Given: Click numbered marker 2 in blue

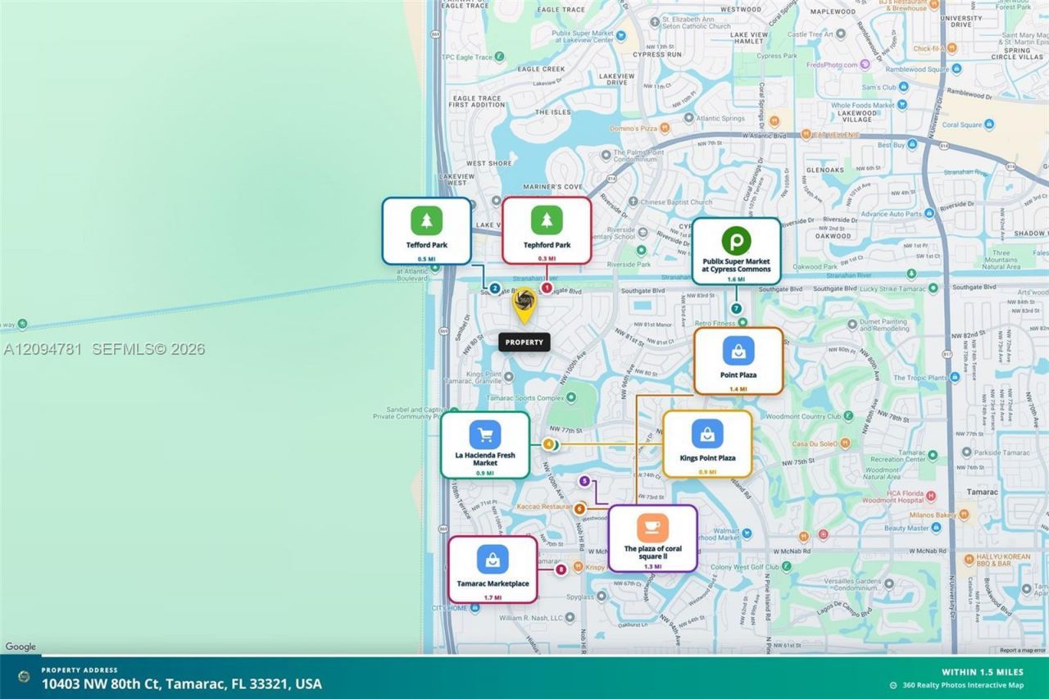Looking at the screenshot, I should pyautogui.click(x=495, y=288).
